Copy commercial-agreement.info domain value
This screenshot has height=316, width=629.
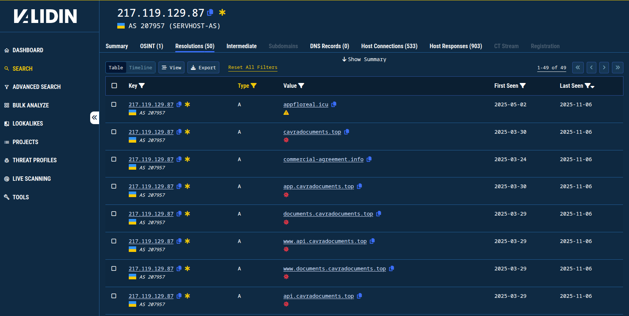369,159
